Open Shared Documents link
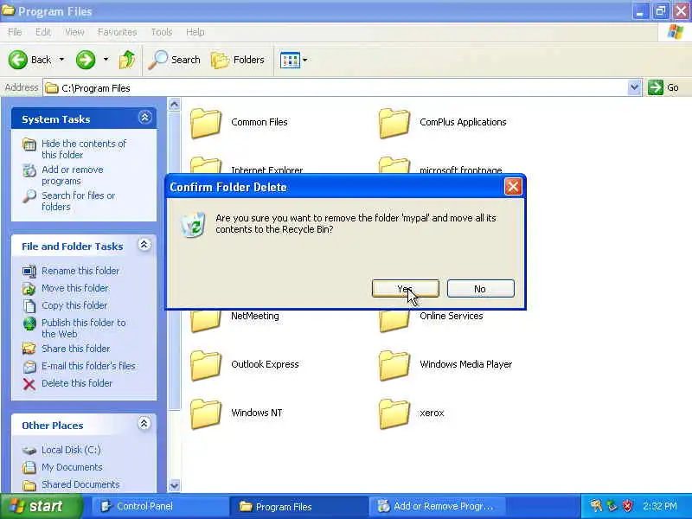Screen dimensions: 692x519 80,484
